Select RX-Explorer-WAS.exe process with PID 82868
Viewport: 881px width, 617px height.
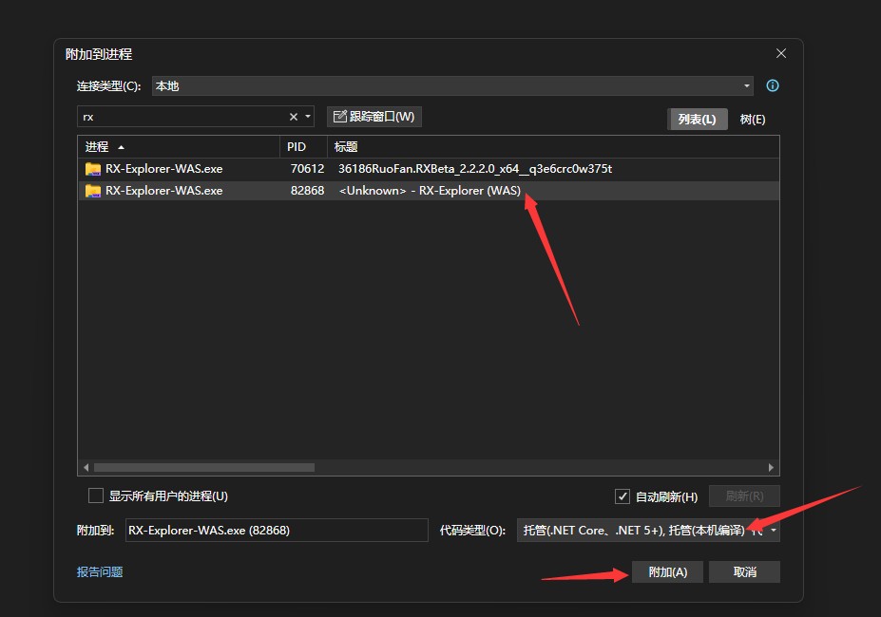pos(428,191)
